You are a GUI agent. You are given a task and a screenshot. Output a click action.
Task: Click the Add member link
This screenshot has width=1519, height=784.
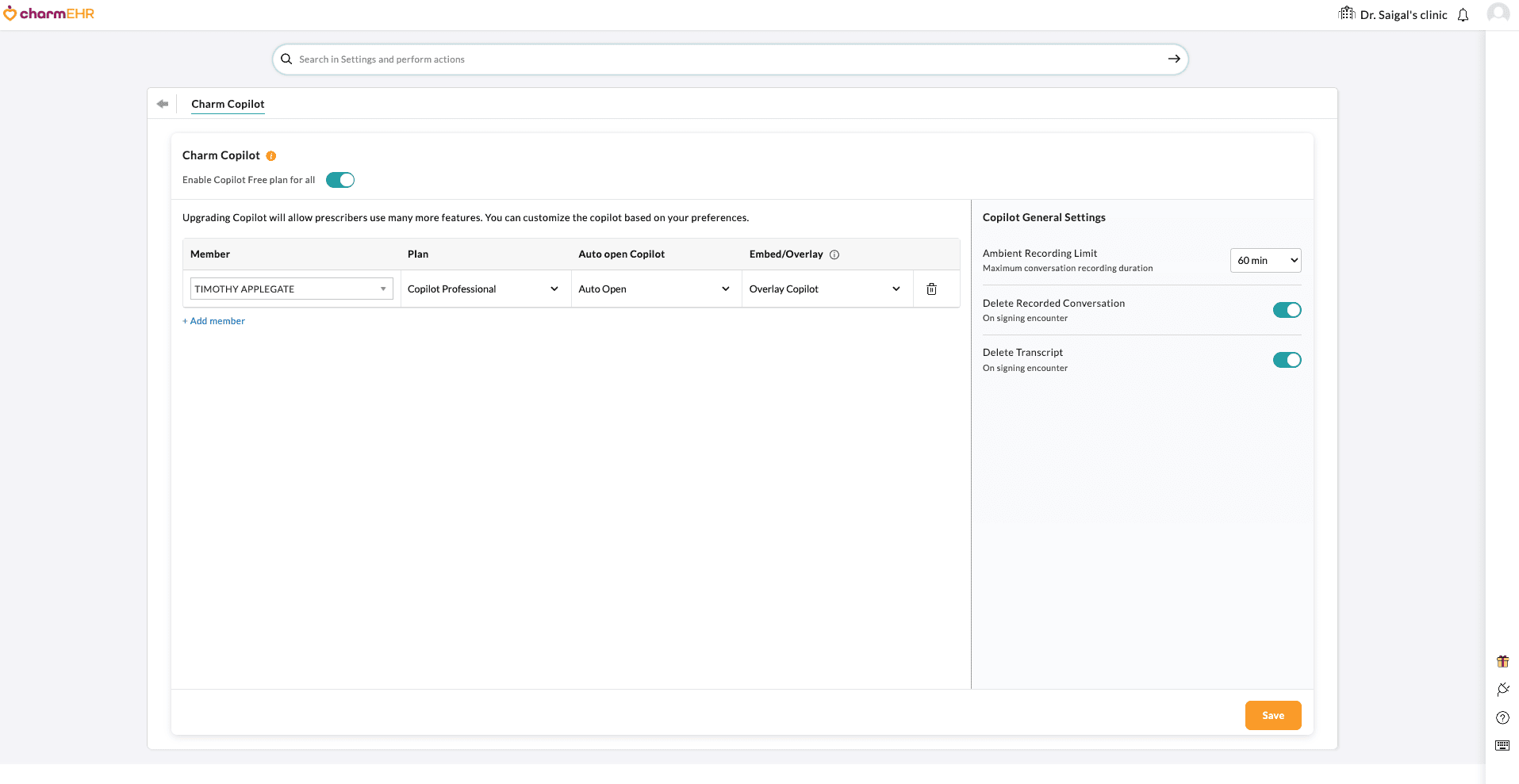point(213,321)
